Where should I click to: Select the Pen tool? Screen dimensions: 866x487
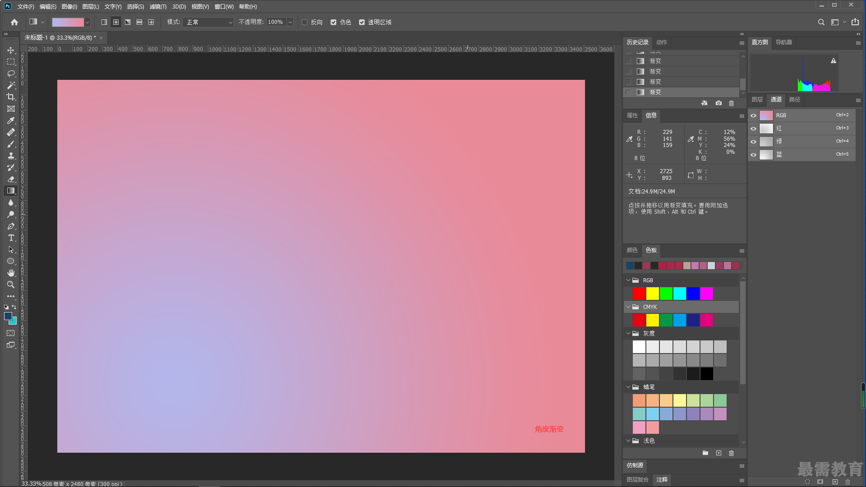click(11, 226)
